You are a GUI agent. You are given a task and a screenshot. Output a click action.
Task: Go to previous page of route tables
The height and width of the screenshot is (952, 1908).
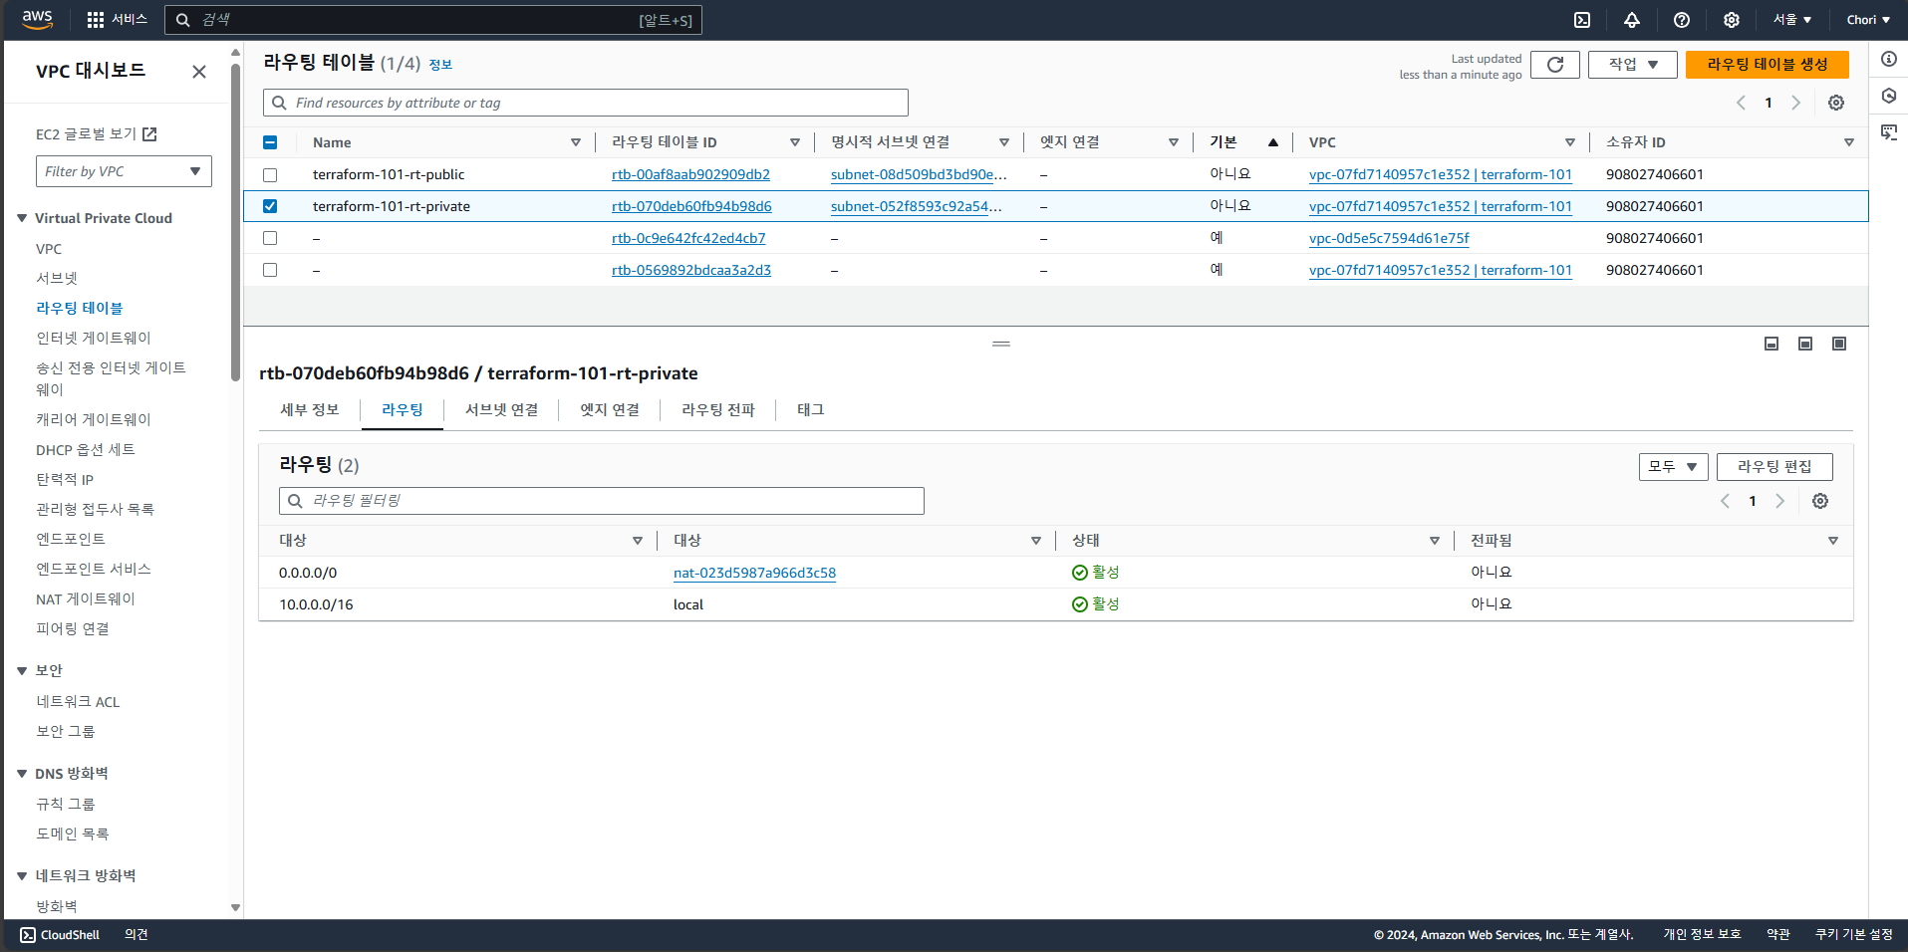[1742, 103]
